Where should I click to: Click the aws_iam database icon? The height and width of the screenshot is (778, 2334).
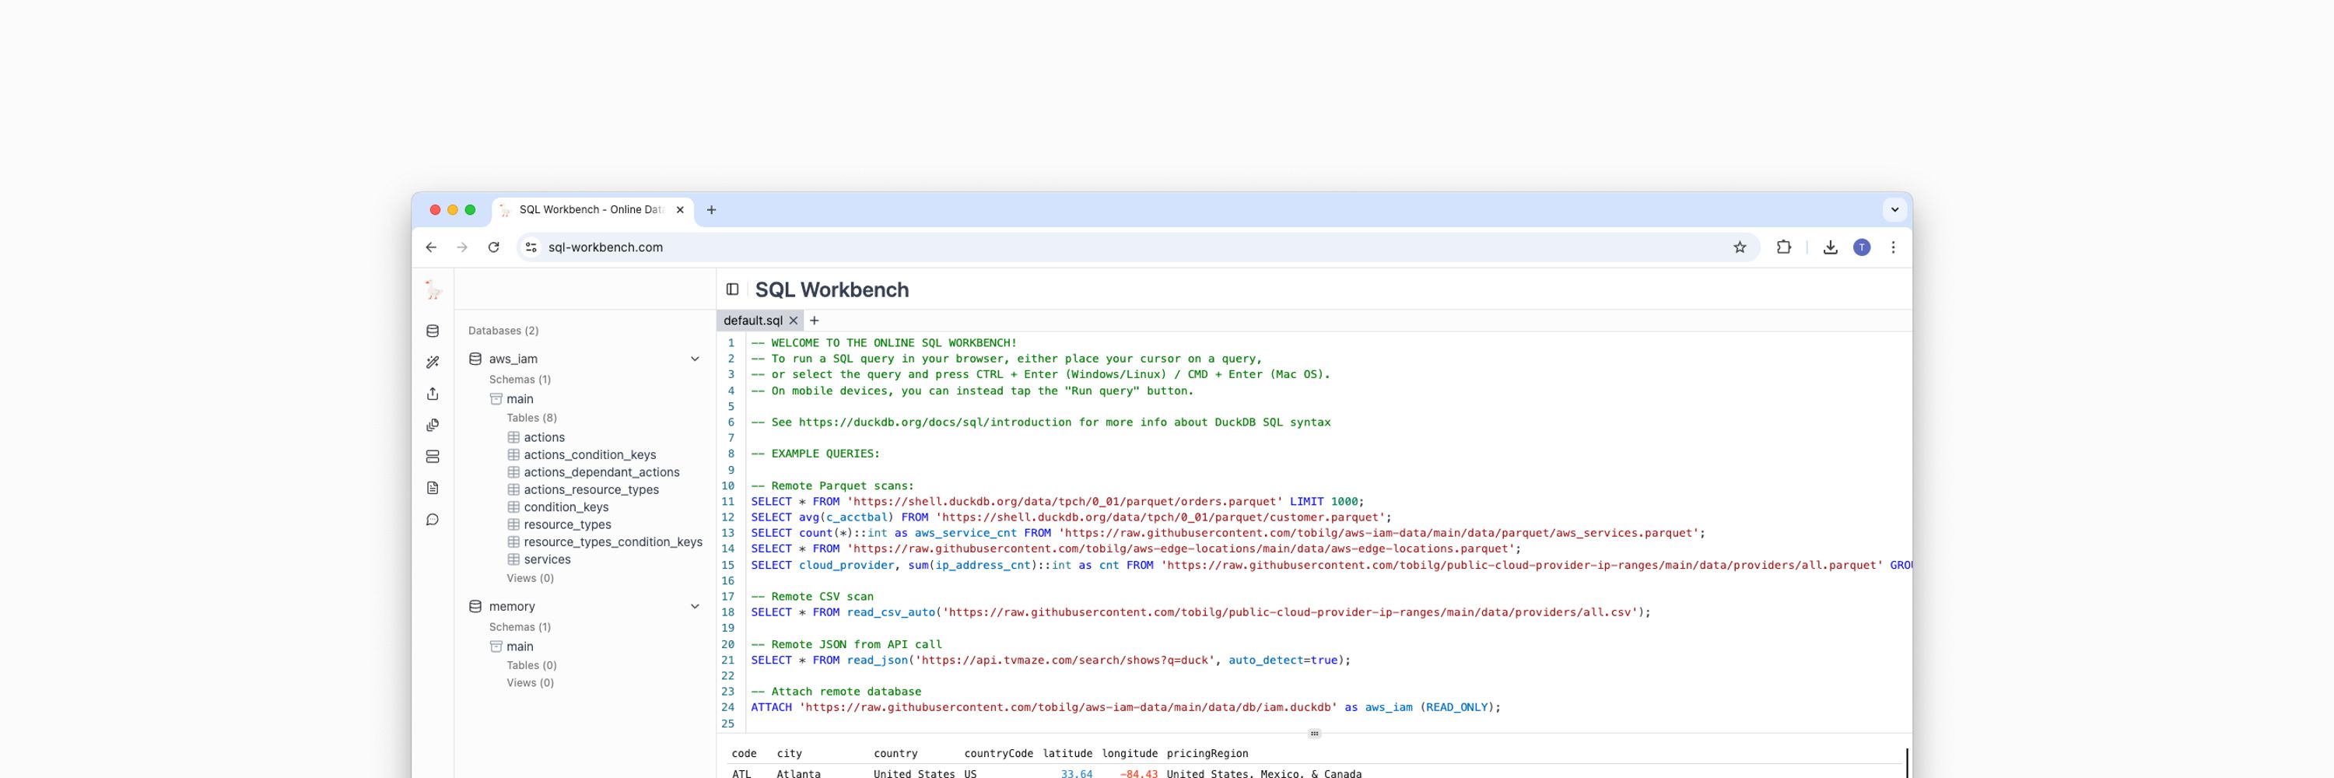475,359
